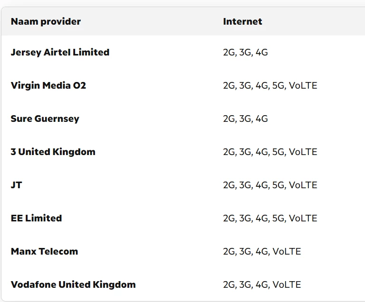365x302 pixels.
Task: Select the EE Limited provider name
Action: 36,218
